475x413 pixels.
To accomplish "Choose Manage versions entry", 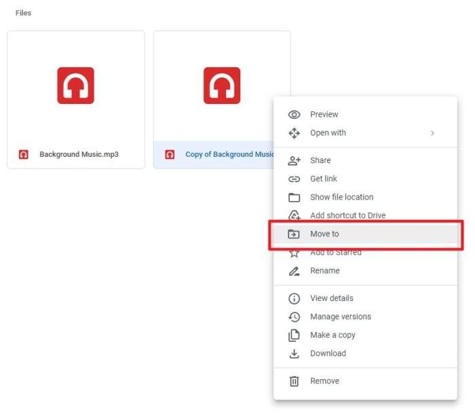I will [365, 317].
